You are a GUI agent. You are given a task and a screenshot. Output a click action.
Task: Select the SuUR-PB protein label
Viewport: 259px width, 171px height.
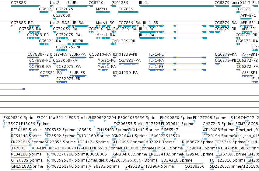click(77, 73)
